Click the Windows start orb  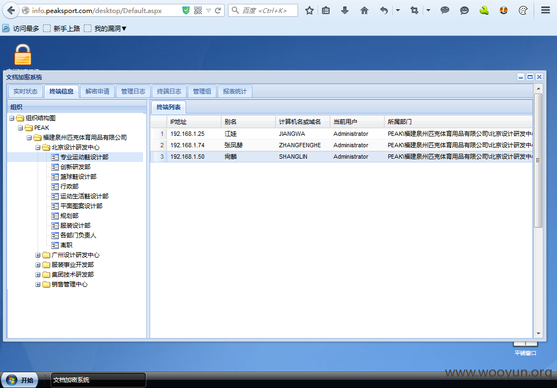[11, 380]
